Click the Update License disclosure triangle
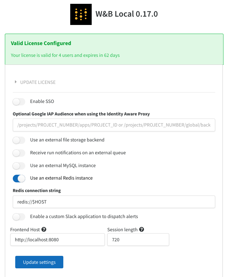Screen dimensions: 228x277 coord(16,82)
